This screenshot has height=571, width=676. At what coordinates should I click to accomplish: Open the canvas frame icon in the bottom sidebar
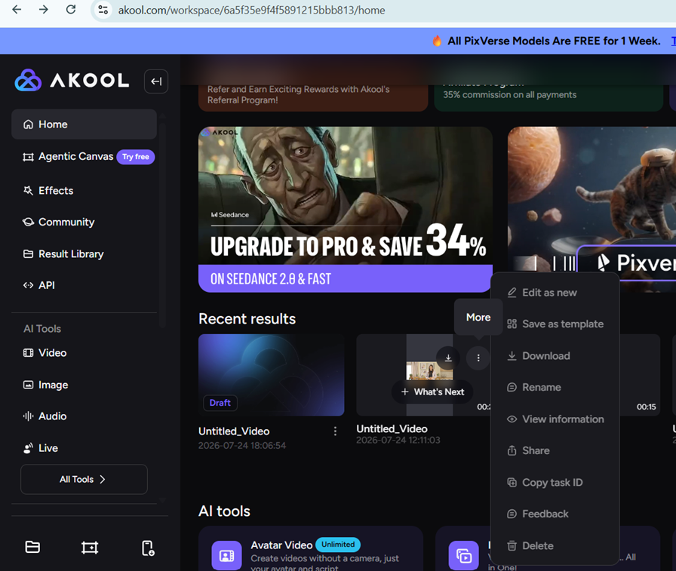[x=90, y=548]
